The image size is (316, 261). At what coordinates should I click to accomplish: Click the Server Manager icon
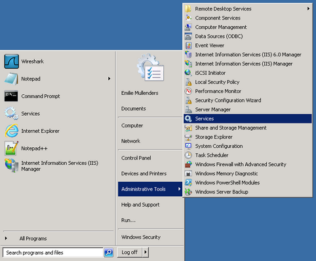pos(188,109)
